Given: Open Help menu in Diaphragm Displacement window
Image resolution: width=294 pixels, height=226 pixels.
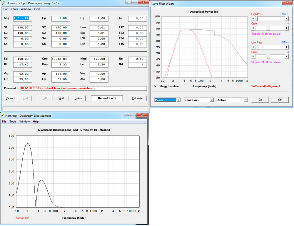Looking at the screenshot, I should point(36,122).
